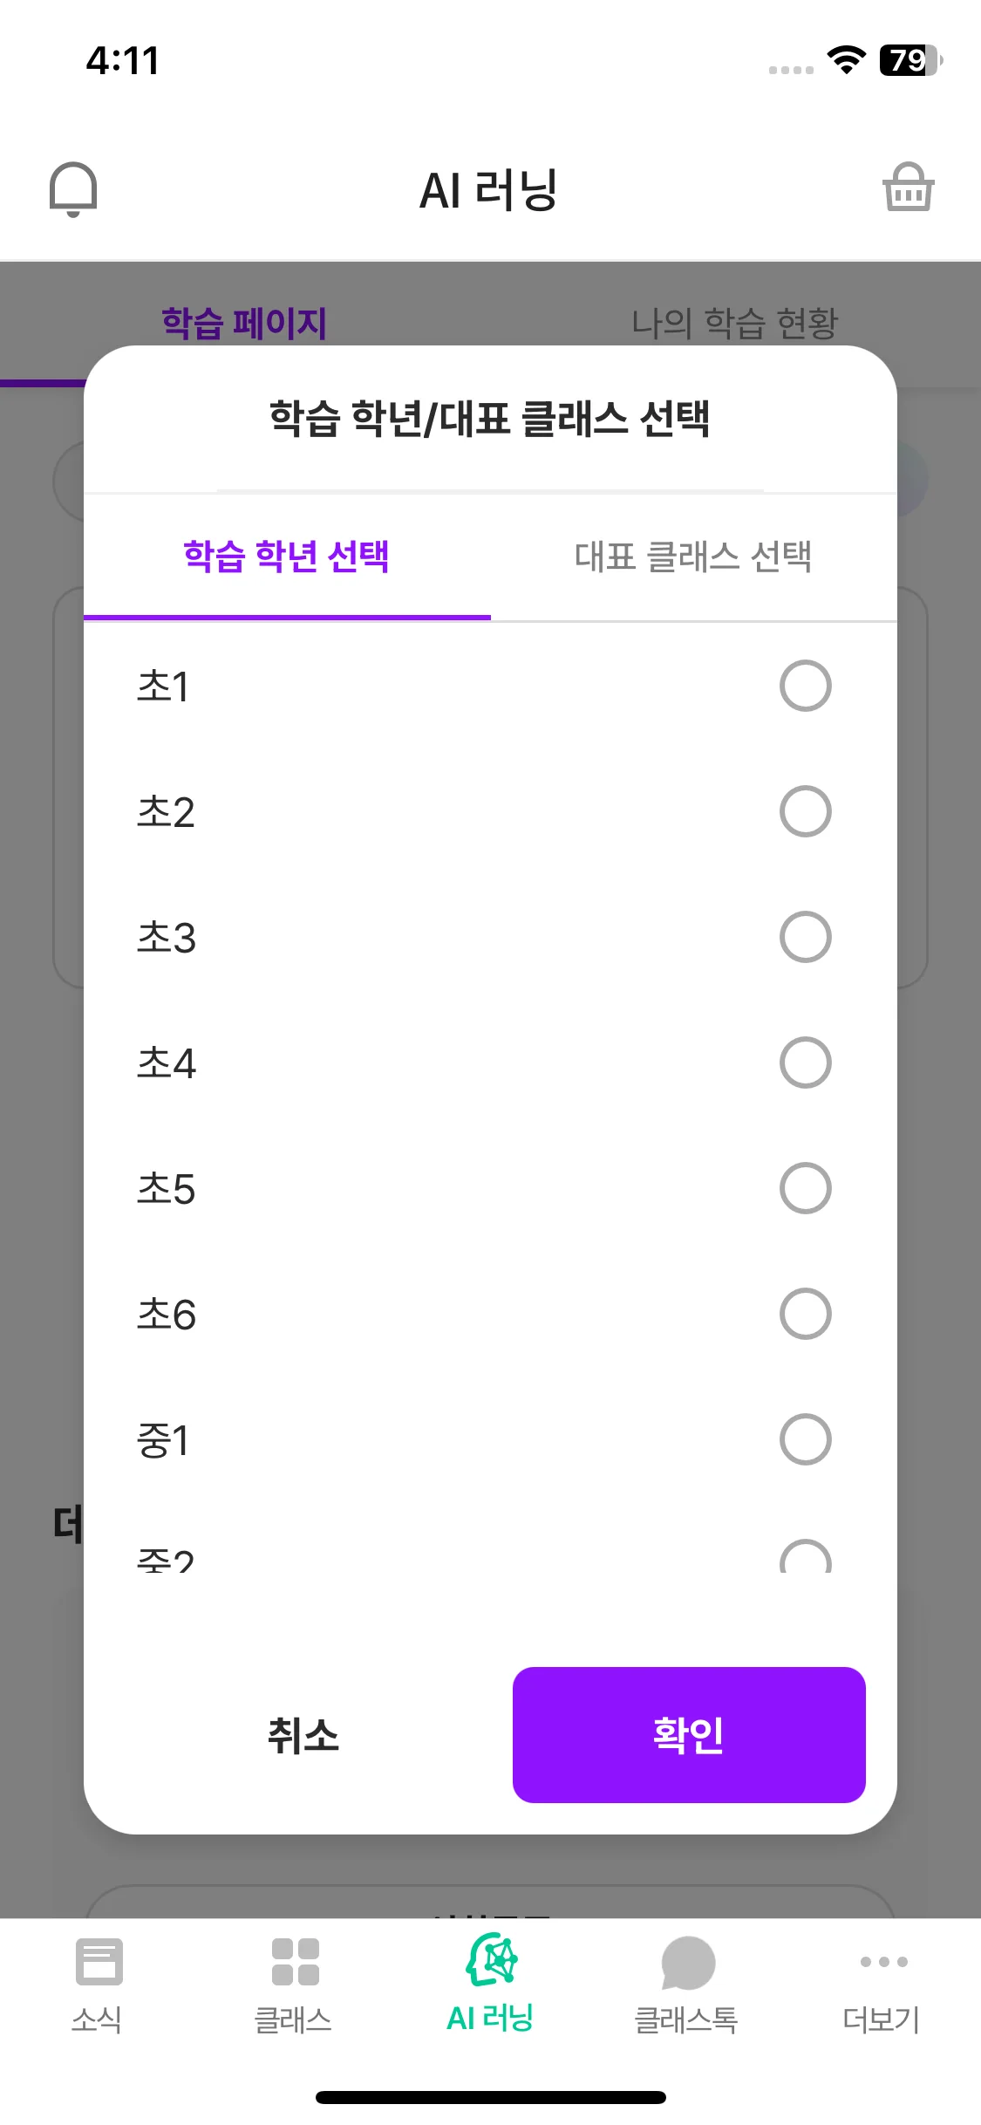Image resolution: width=981 pixels, height=2125 pixels.
Task: Pick the 초4 radio button
Action: 805,1062
